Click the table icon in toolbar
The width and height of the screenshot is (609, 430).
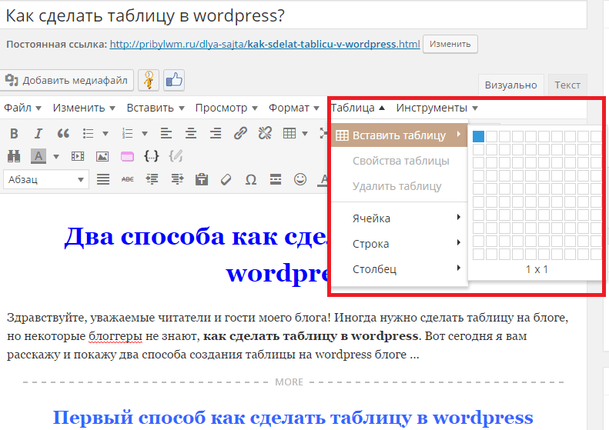click(289, 134)
